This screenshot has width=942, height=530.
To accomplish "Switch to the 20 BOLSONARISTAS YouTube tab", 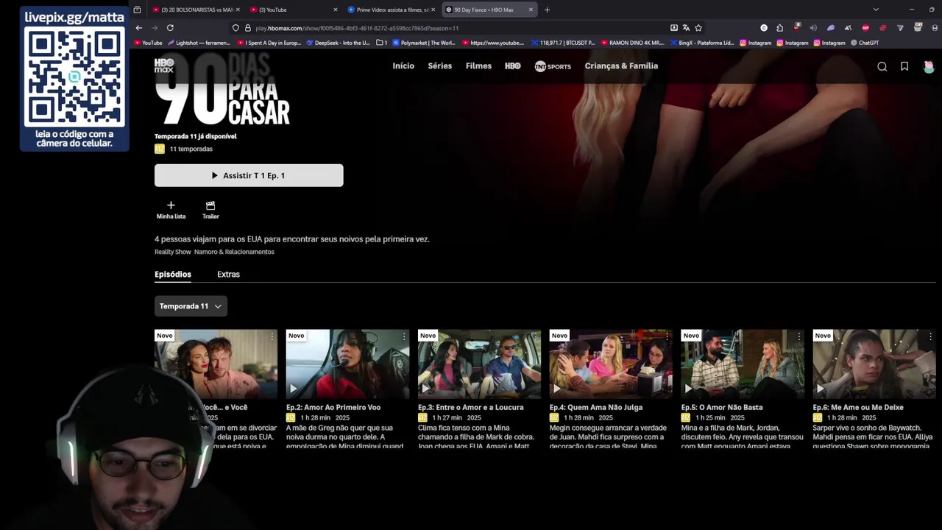I will [195, 10].
